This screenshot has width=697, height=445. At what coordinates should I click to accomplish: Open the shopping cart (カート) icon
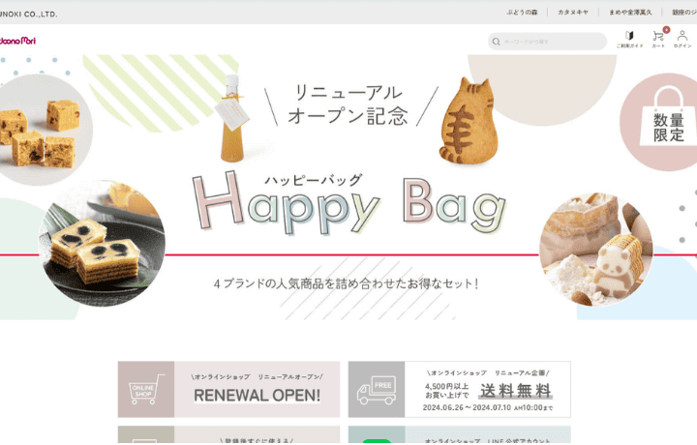658,39
